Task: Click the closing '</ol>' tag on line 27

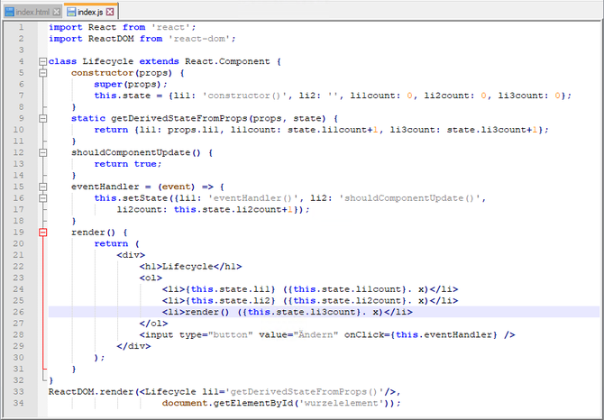Action: click(153, 324)
